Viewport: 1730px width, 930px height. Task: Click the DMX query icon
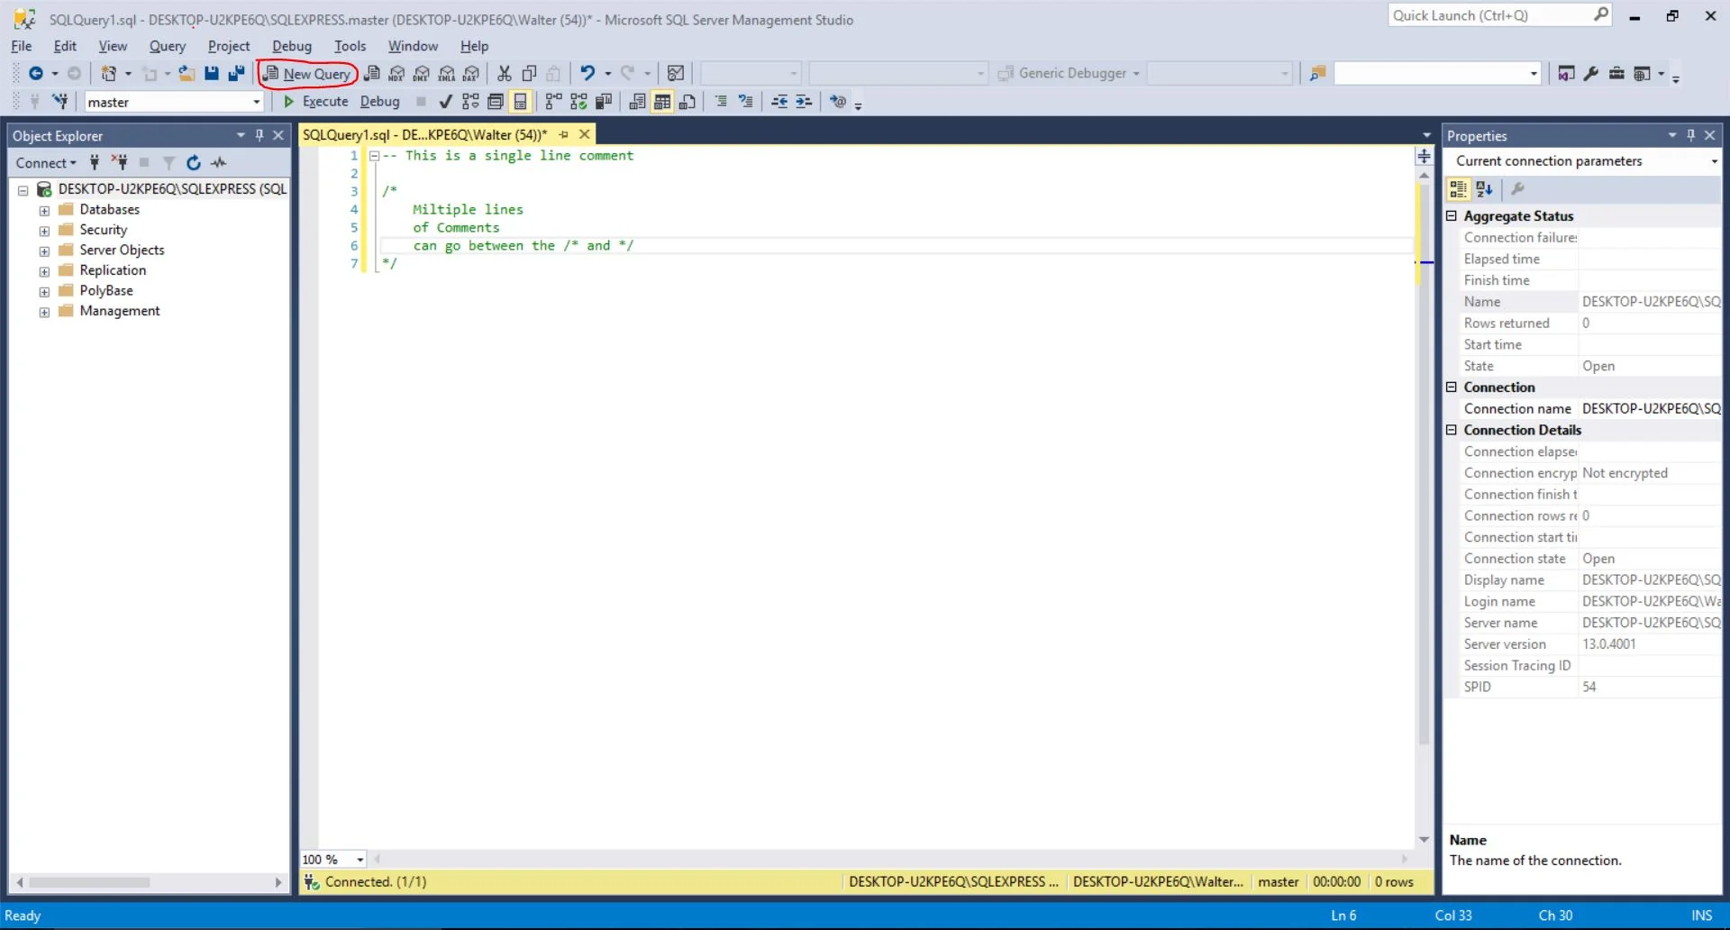click(422, 74)
